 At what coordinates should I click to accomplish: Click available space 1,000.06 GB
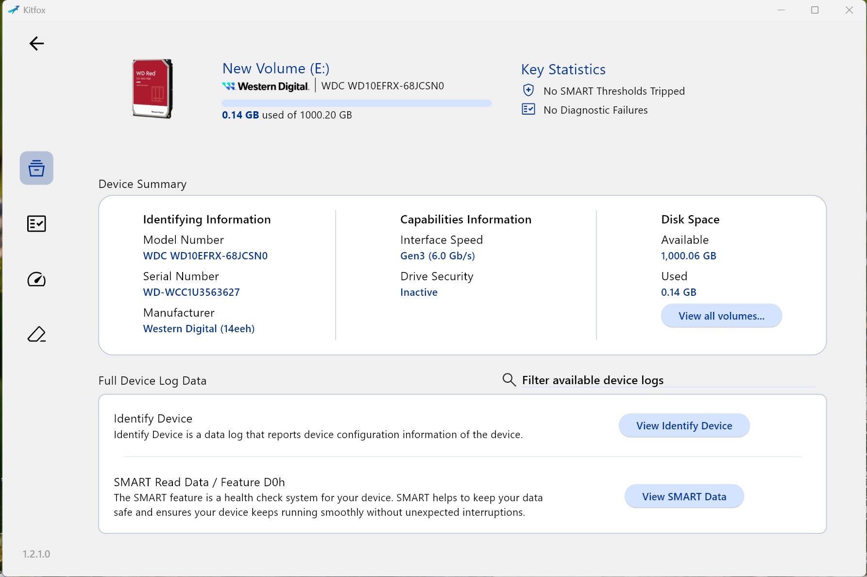click(x=689, y=256)
